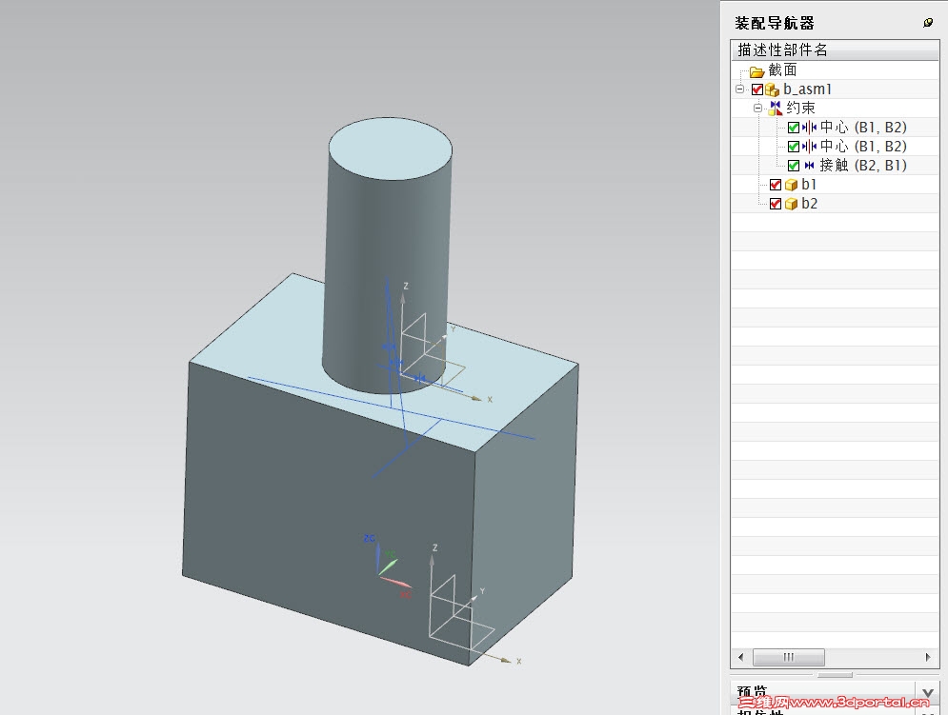Expand the 预览 preview panel chevron

click(x=927, y=692)
